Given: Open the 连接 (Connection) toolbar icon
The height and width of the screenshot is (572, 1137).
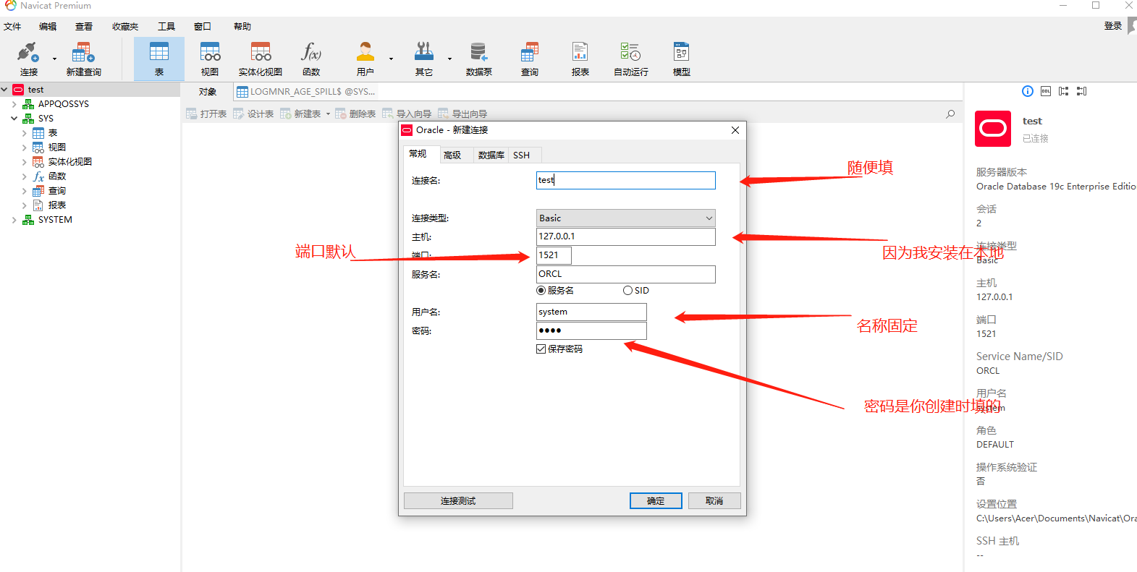Looking at the screenshot, I should (x=29, y=59).
